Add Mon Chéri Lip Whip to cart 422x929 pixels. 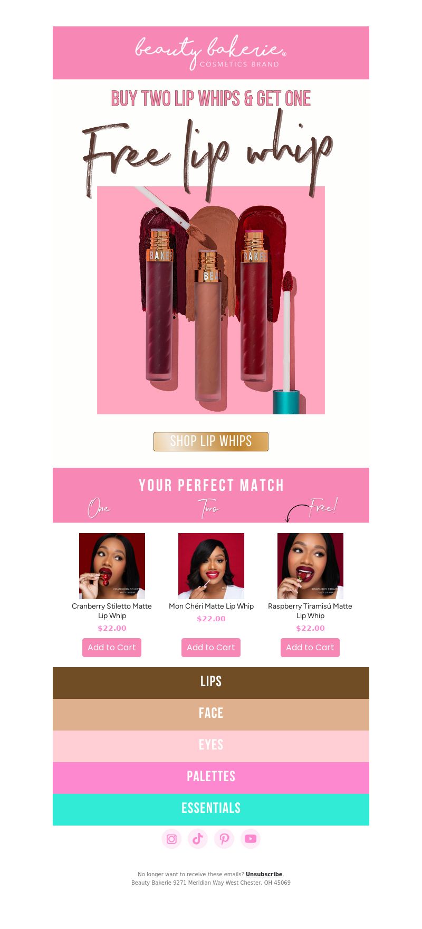click(211, 648)
